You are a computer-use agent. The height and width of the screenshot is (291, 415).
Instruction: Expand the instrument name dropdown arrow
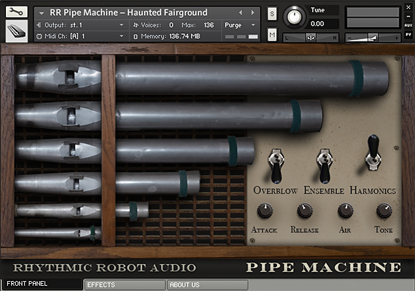41,12
